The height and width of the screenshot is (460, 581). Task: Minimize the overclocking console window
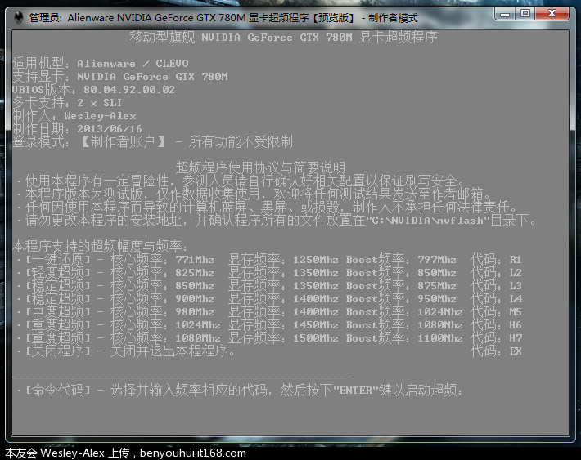tap(505, 14)
